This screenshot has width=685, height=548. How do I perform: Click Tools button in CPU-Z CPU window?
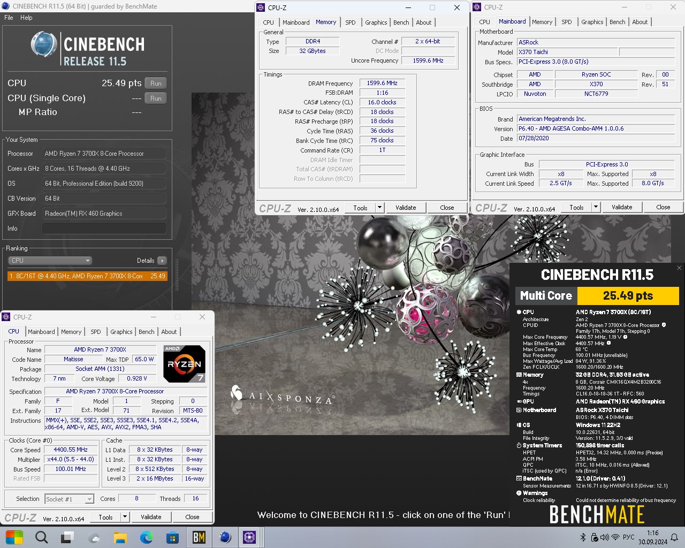point(106,517)
